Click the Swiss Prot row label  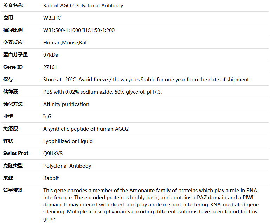[x=16, y=153]
